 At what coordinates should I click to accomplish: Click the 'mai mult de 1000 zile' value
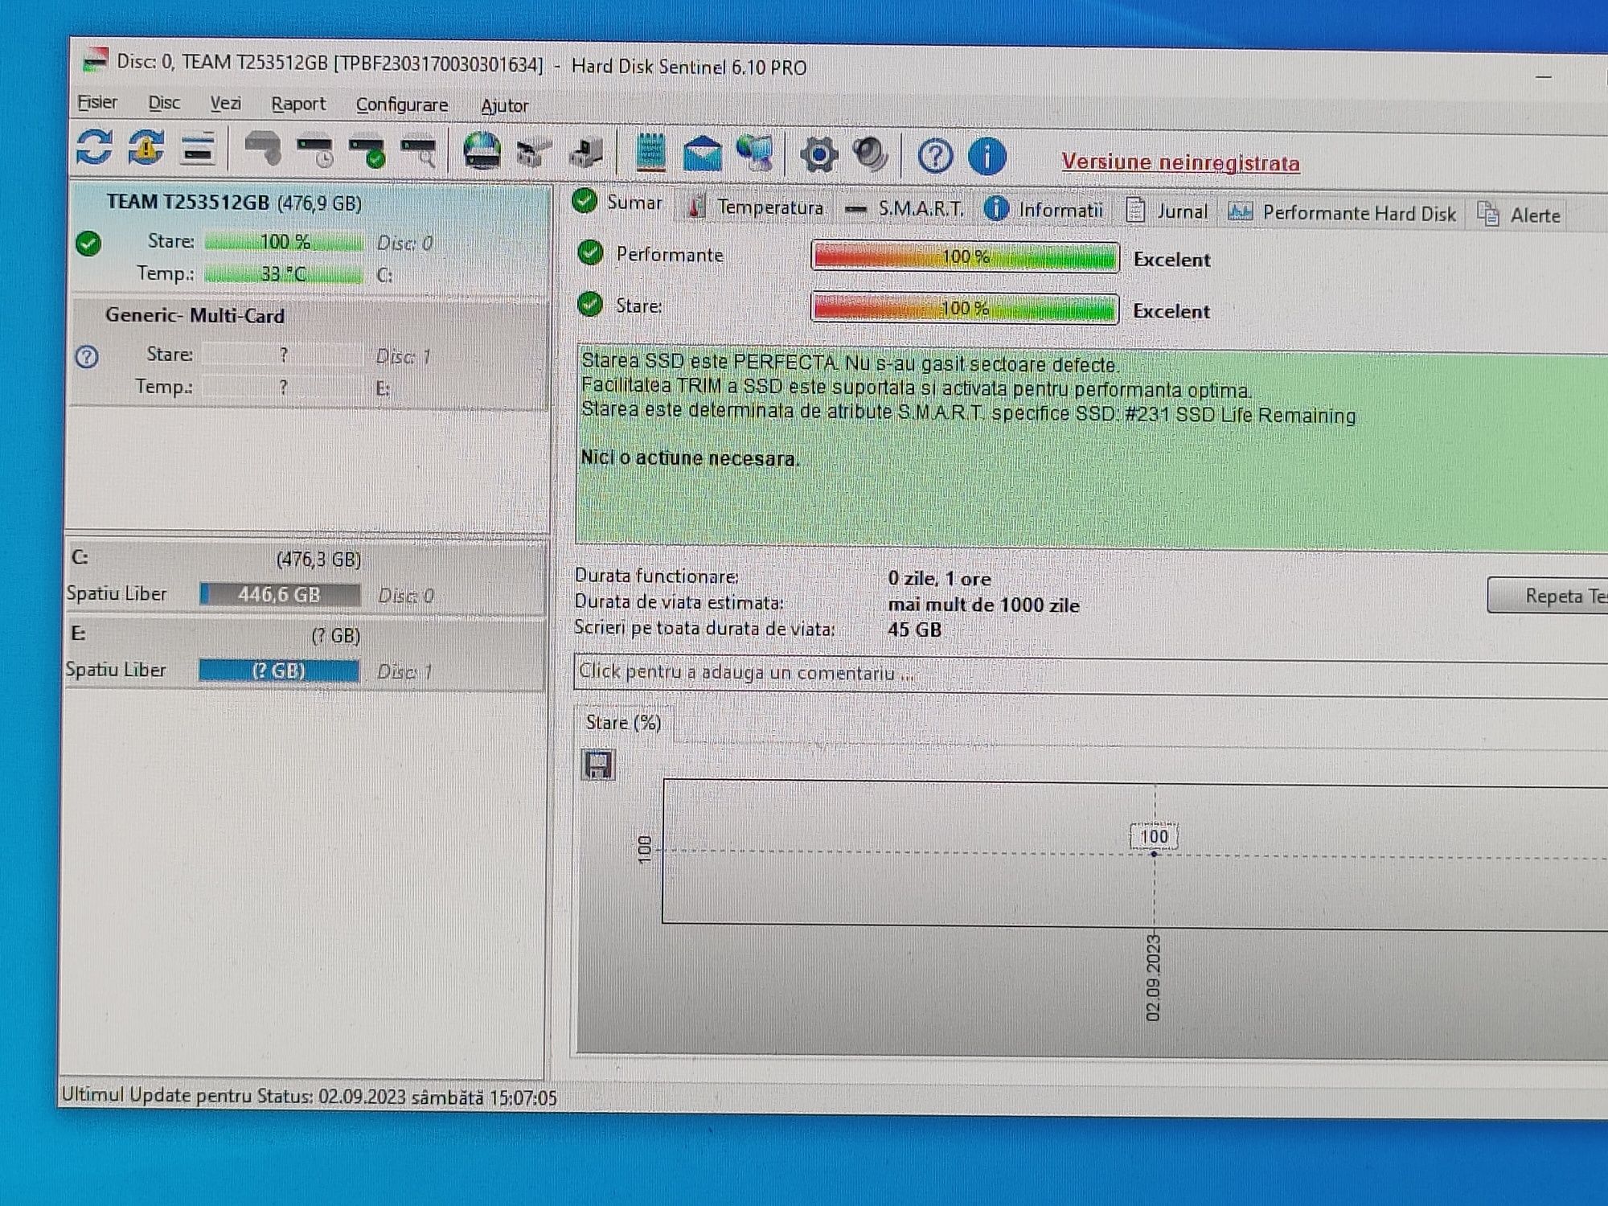pos(983,605)
